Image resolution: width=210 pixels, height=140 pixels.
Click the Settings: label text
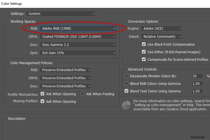17,14
